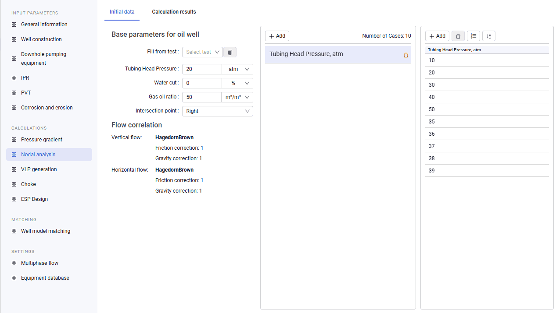Click the Choke sidebar icon
This screenshot has height=313, width=556.
pyautogui.click(x=14, y=184)
